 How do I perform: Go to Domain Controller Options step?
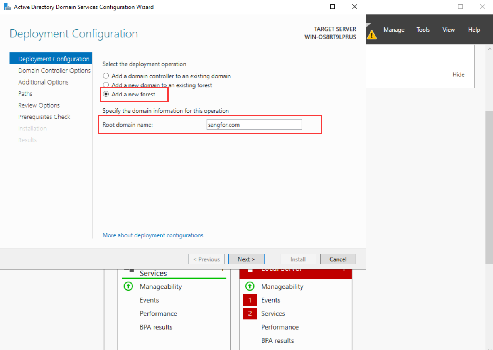(54, 71)
